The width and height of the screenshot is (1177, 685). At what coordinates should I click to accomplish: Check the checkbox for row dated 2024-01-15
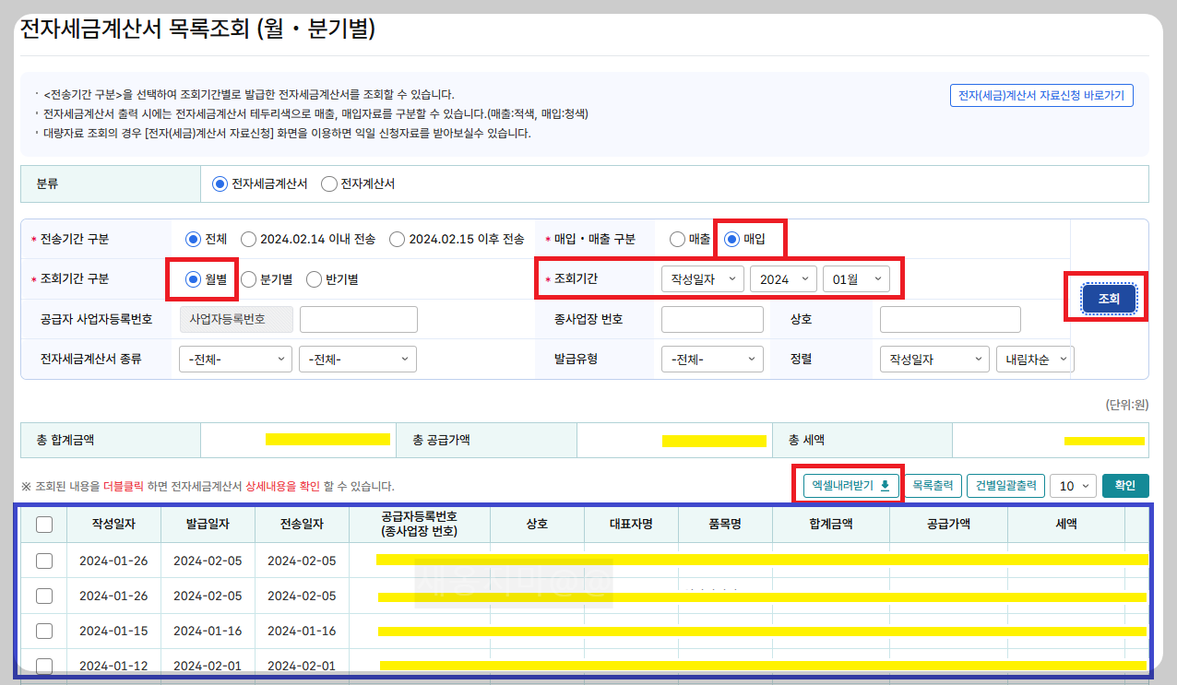[43, 630]
